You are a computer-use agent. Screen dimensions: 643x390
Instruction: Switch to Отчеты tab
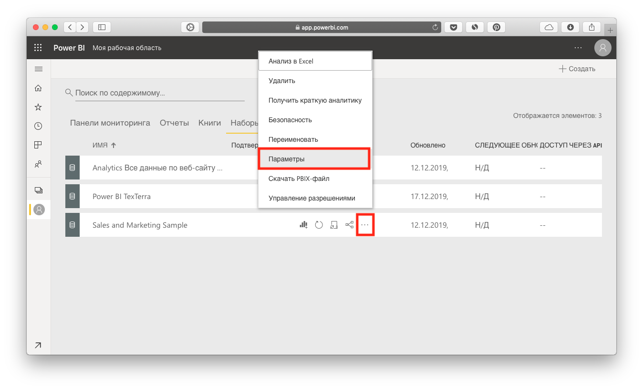click(175, 123)
